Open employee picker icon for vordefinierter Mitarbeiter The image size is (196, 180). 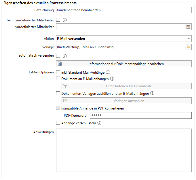click(x=188, y=27)
